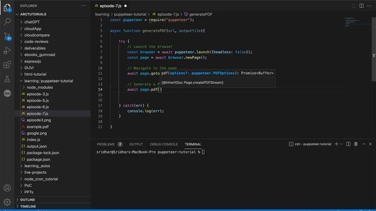Expand the code-reviews folder
This screenshot has width=376, height=211.
[x=36, y=42]
